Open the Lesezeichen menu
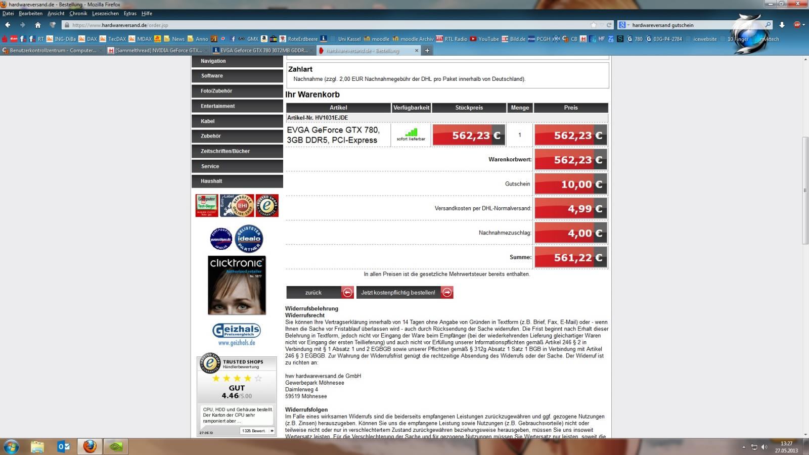The height and width of the screenshot is (455, 809). point(105,14)
